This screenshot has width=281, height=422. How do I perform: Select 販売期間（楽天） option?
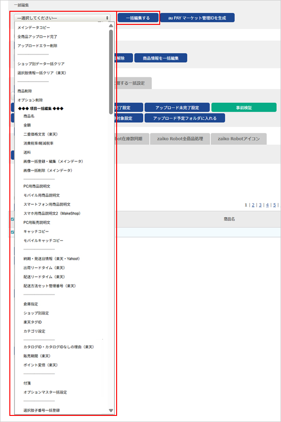point(37,356)
